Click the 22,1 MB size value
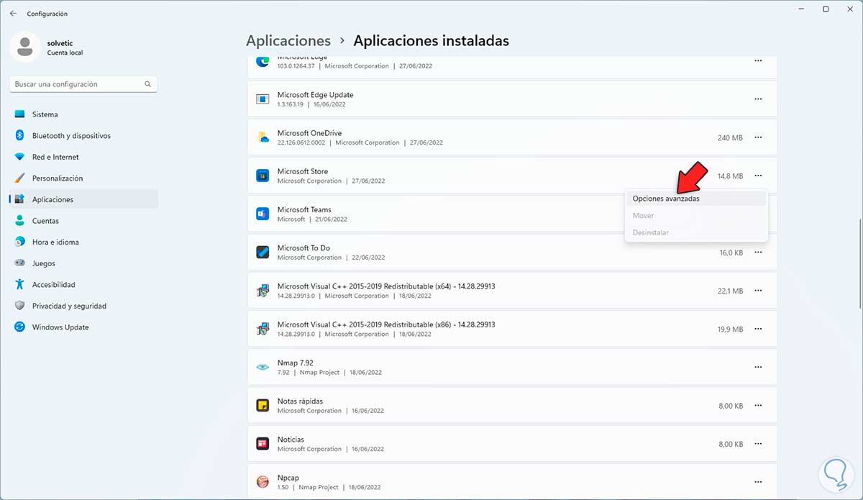Viewport: 863px width, 500px height. coord(730,291)
